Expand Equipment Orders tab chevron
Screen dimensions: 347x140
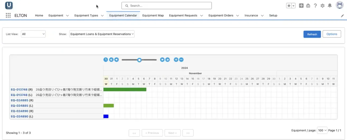(x=238, y=15)
